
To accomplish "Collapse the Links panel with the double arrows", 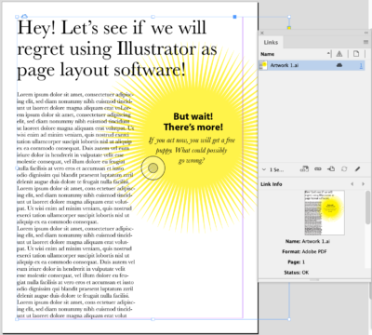I will tap(366, 33).
